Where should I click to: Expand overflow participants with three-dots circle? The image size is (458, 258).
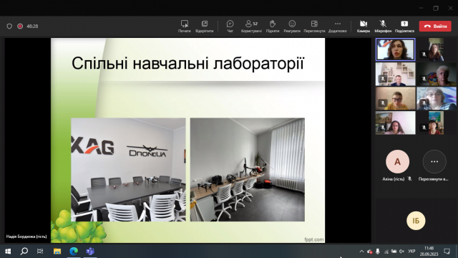tap(434, 161)
